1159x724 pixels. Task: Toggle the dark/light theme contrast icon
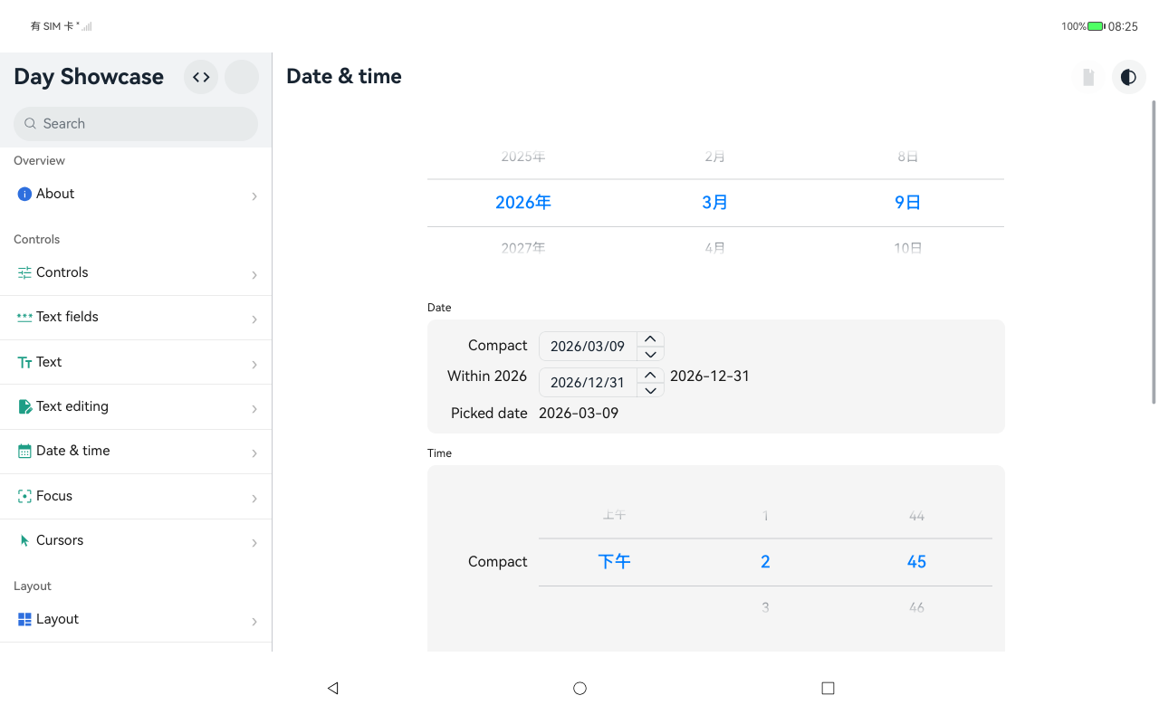tap(1128, 77)
